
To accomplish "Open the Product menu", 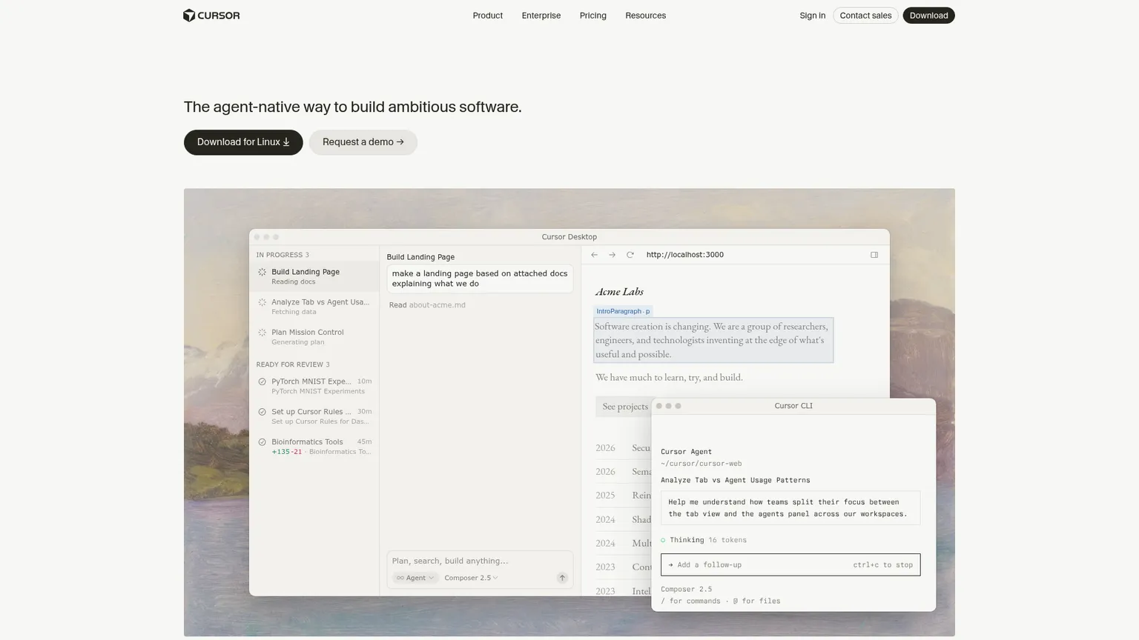I will coord(488,16).
